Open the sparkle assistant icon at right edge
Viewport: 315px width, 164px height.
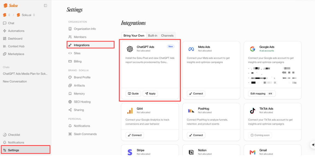tap(313, 145)
